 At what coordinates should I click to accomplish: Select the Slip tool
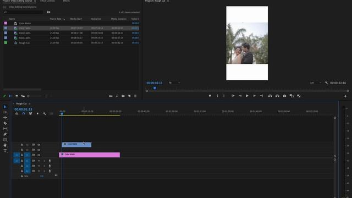(x=5, y=129)
